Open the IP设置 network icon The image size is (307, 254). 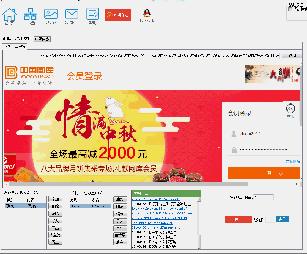30,16
